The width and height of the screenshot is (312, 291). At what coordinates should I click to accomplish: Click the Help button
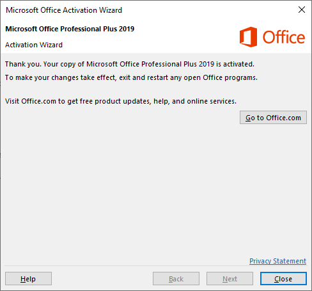click(28, 279)
